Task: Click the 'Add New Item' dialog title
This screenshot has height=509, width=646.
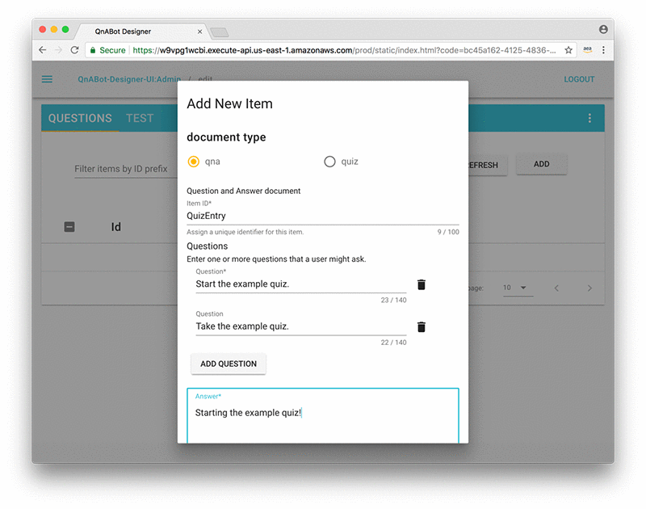Action: point(229,103)
